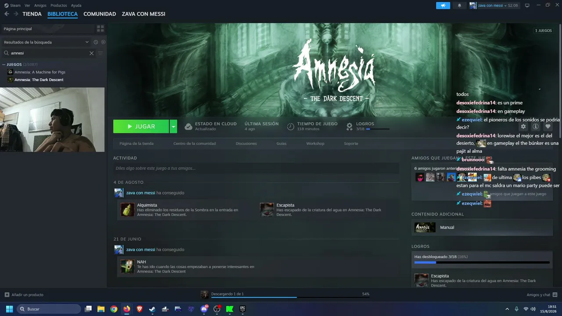
Task: Open the Workshop link
Action: point(315,144)
